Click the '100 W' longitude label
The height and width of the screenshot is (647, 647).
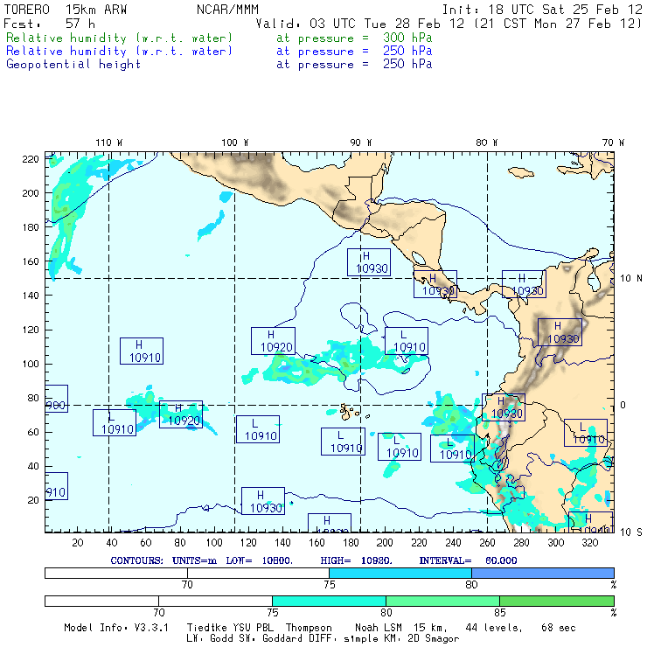click(235, 143)
